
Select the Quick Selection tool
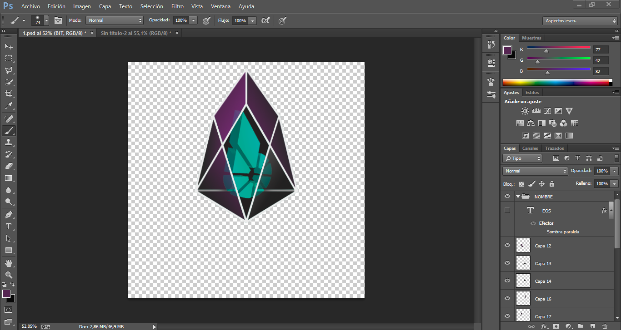tap(9, 82)
